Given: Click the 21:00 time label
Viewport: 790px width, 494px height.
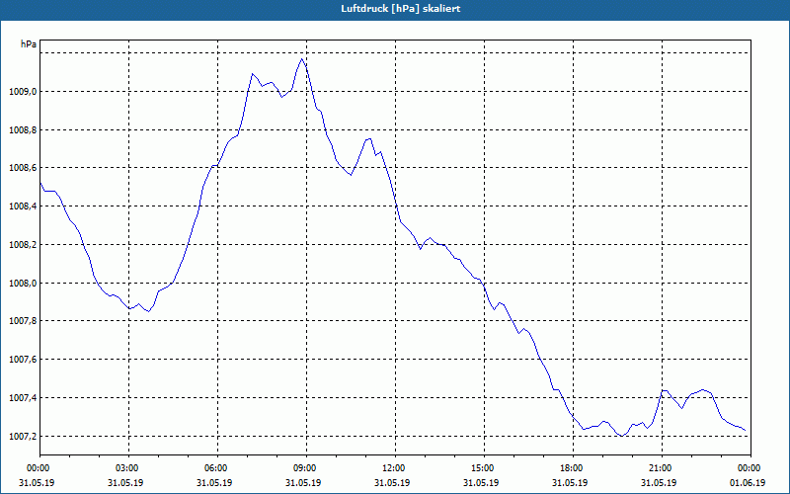Looking at the screenshot, I should 662,468.
